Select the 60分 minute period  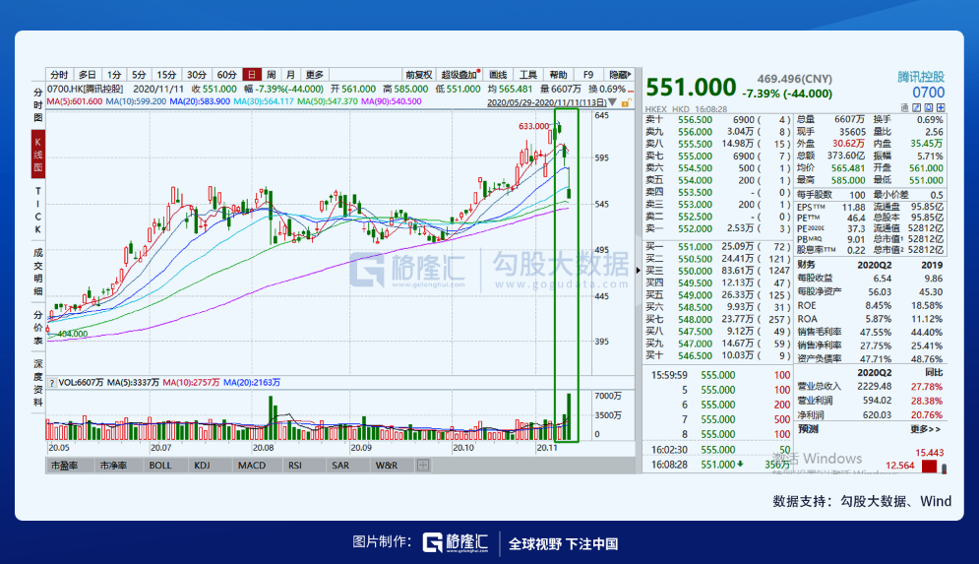point(227,75)
